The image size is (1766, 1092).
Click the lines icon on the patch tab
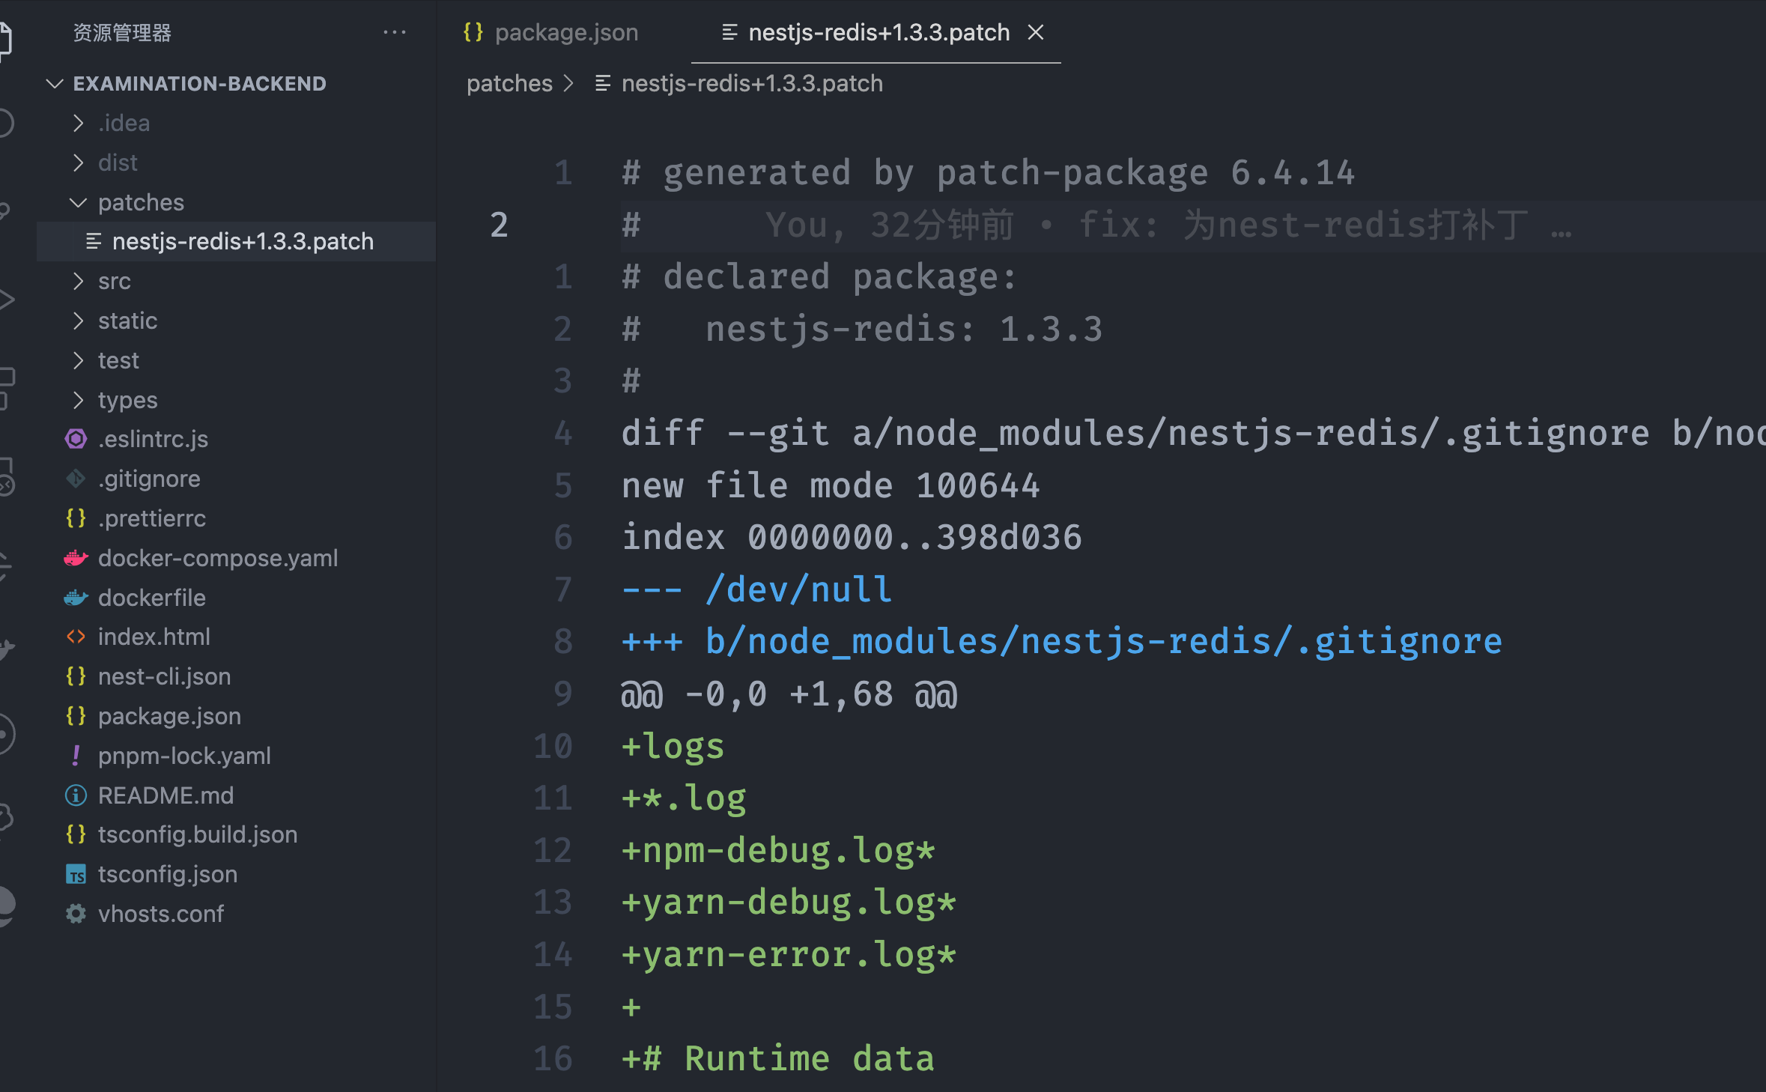pyautogui.click(x=729, y=32)
